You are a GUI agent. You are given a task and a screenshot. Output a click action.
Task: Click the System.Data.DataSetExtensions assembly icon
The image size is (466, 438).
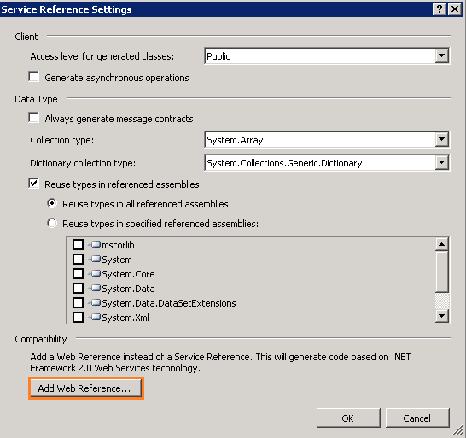point(96,303)
